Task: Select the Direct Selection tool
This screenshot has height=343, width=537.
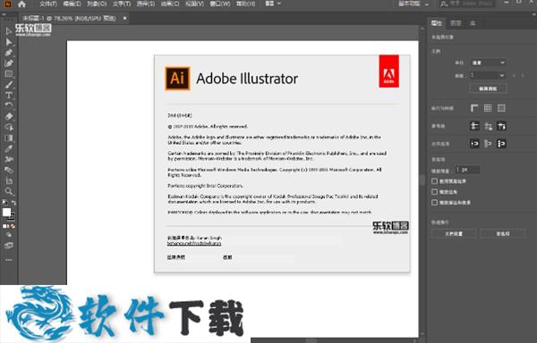Action: [9, 42]
